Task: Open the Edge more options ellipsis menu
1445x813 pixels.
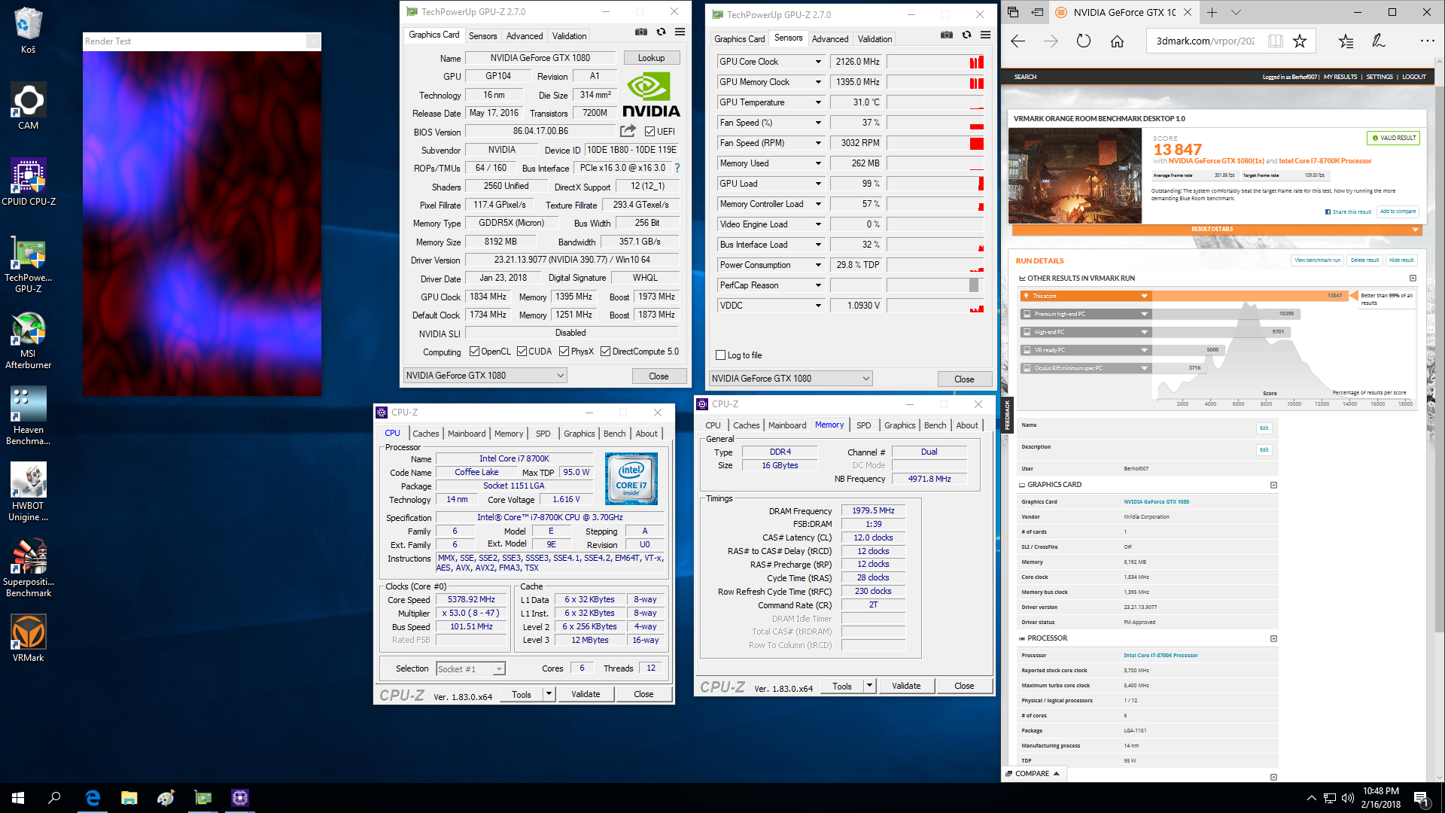Action: 1427,41
